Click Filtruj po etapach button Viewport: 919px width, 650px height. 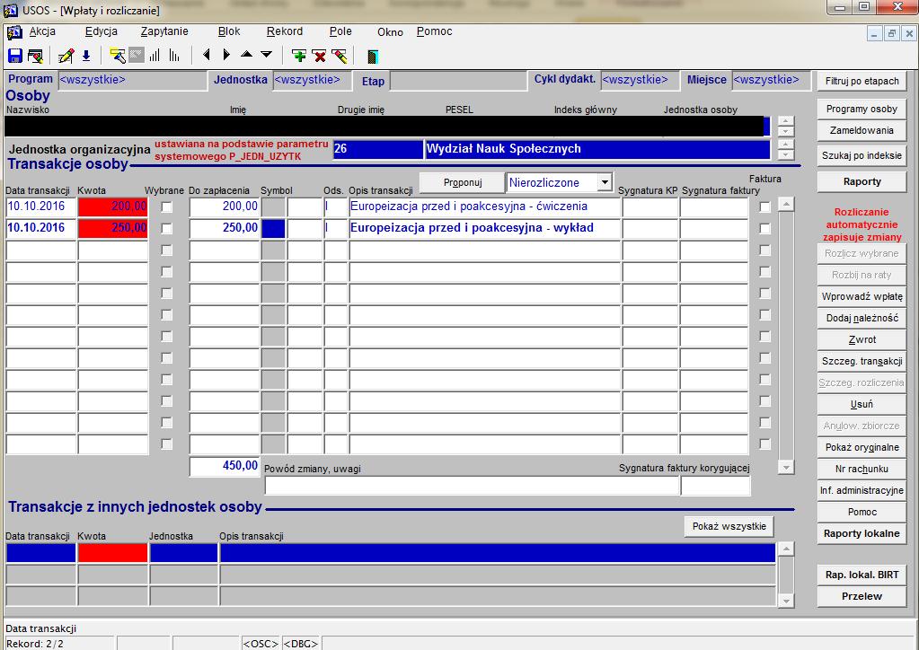pyautogui.click(x=862, y=81)
